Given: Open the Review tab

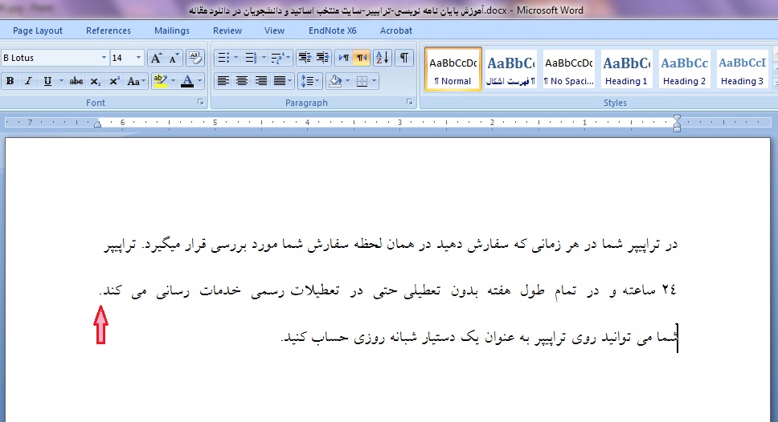Looking at the screenshot, I should [227, 30].
